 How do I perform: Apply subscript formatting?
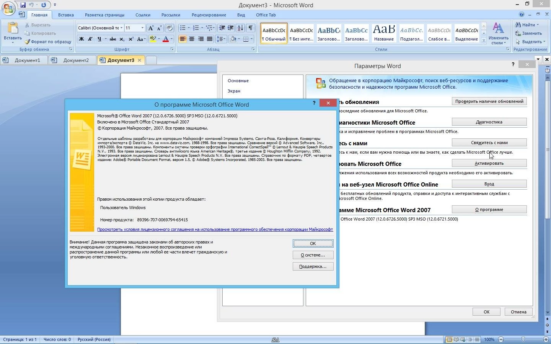122,39
